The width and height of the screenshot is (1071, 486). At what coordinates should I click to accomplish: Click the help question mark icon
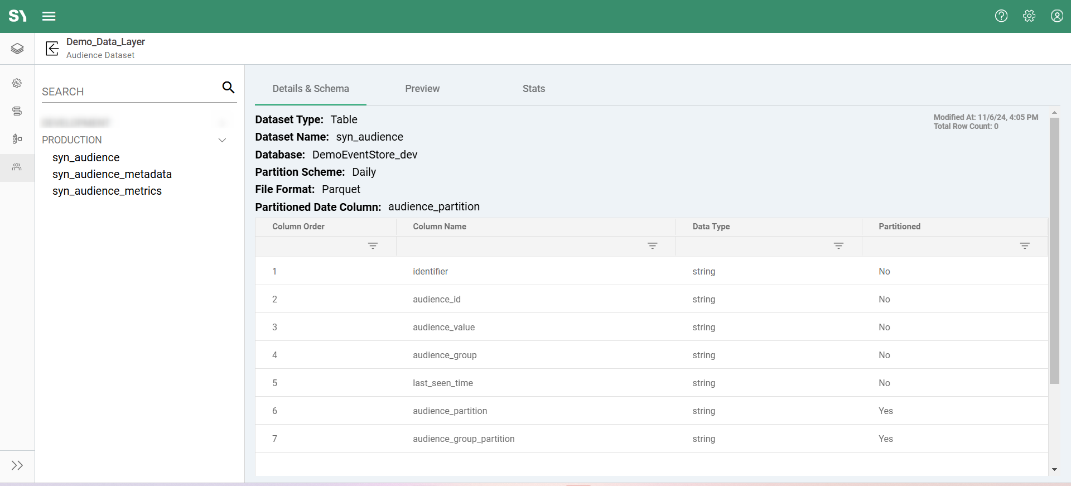(1001, 16)
